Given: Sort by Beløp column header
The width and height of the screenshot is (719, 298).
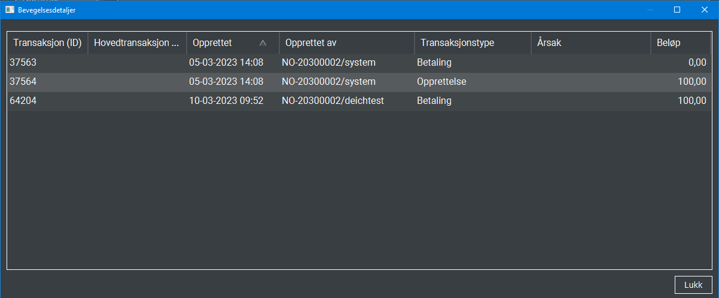Looking at the screenshot, I should click(x=681, y=43).
